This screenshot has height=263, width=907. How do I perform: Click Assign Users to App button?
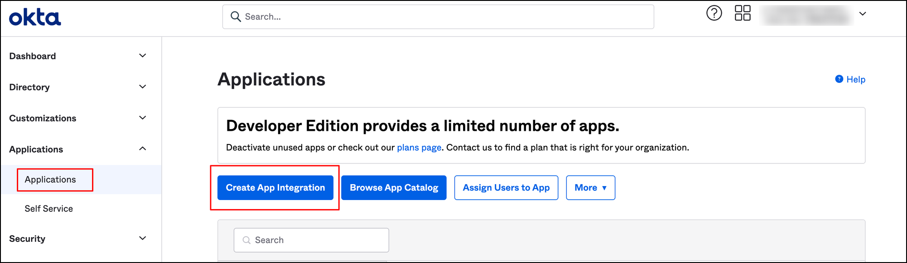[x=506, y=187]
